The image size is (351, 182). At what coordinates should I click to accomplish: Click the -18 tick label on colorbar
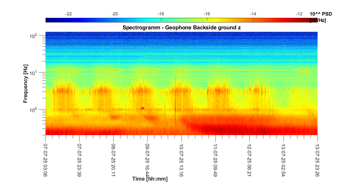(x=161, y=14)
